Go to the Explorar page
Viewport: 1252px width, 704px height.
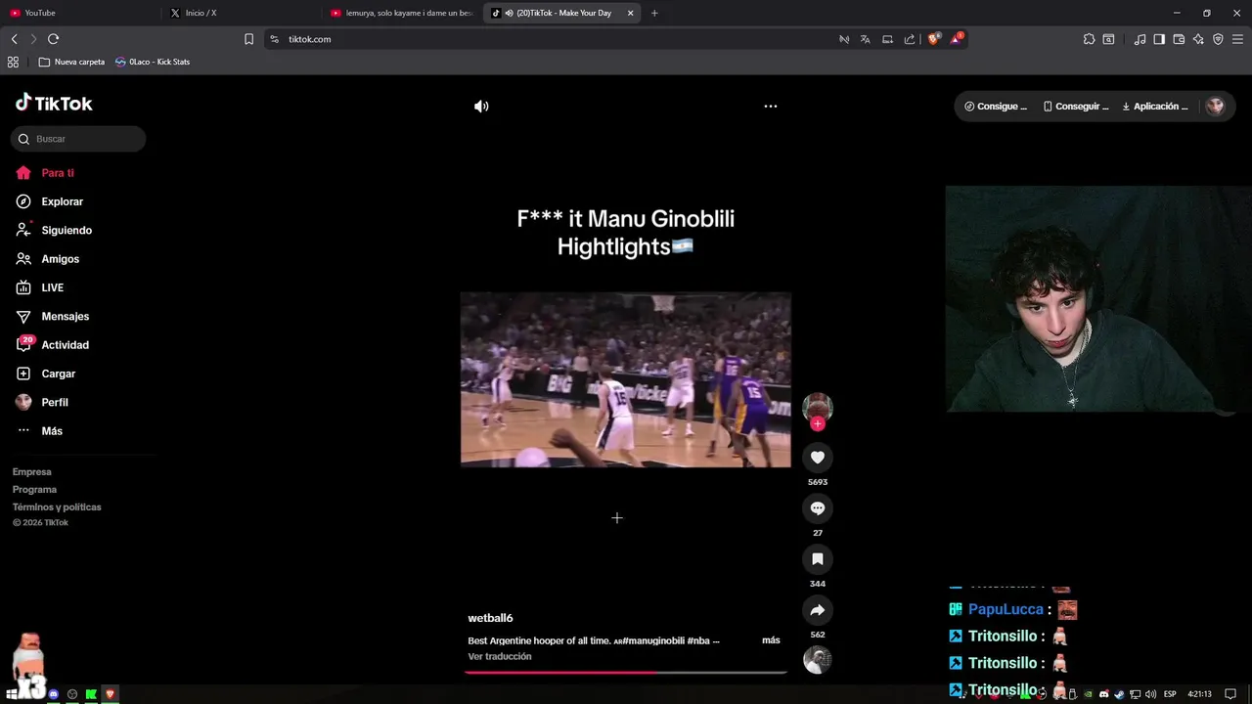coord(50,201)
